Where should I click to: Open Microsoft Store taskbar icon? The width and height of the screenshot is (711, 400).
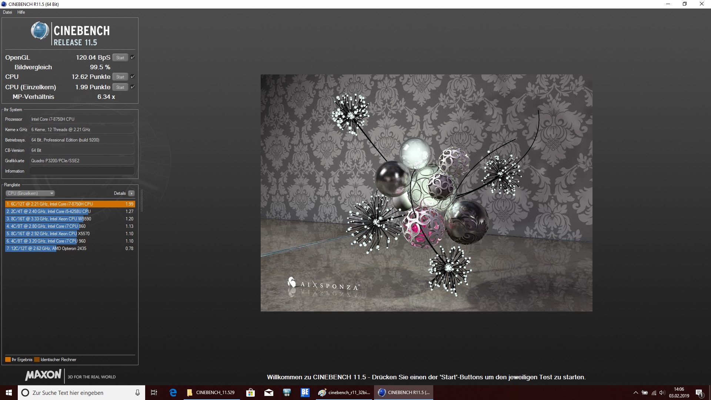(x=250, y=393)
